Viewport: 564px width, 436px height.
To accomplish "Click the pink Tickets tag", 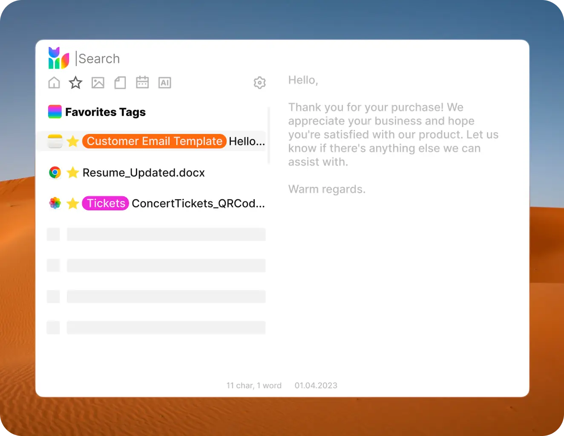I will [106, 203].
